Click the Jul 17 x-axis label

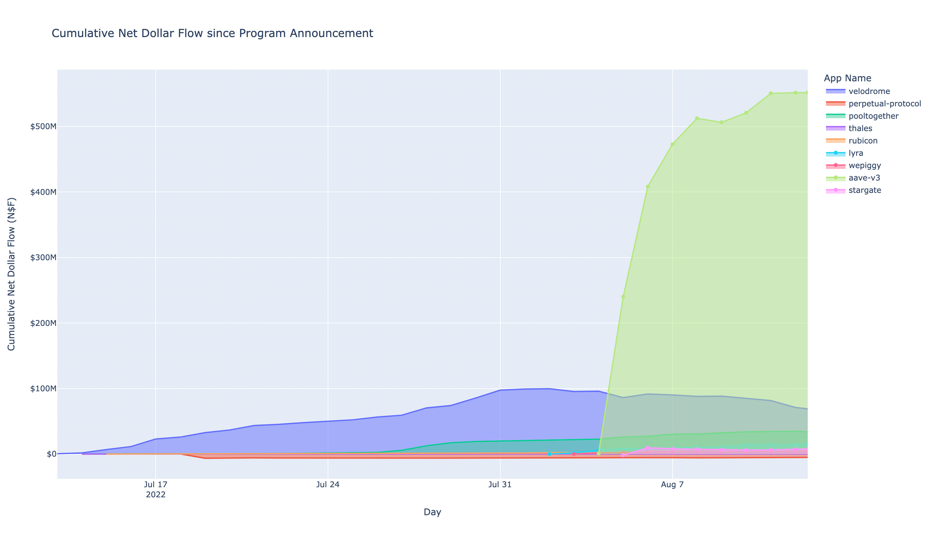(x=156, y=485)
